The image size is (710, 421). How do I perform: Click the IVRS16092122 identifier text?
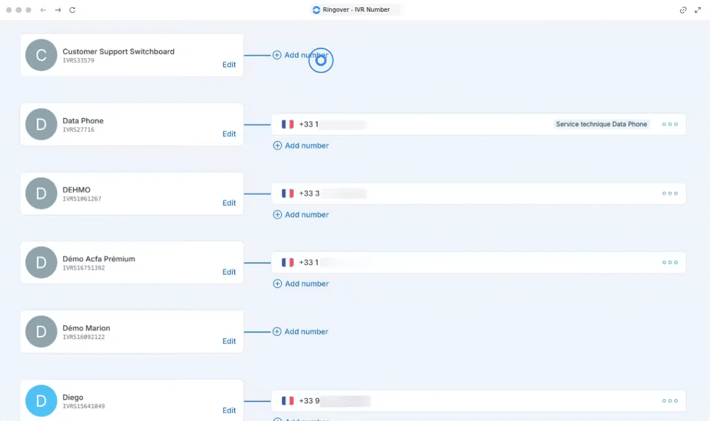tap(84, 337)
